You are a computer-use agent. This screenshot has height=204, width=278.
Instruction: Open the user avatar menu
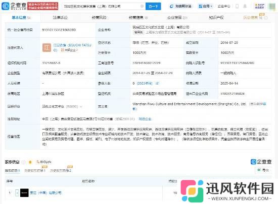271,6
